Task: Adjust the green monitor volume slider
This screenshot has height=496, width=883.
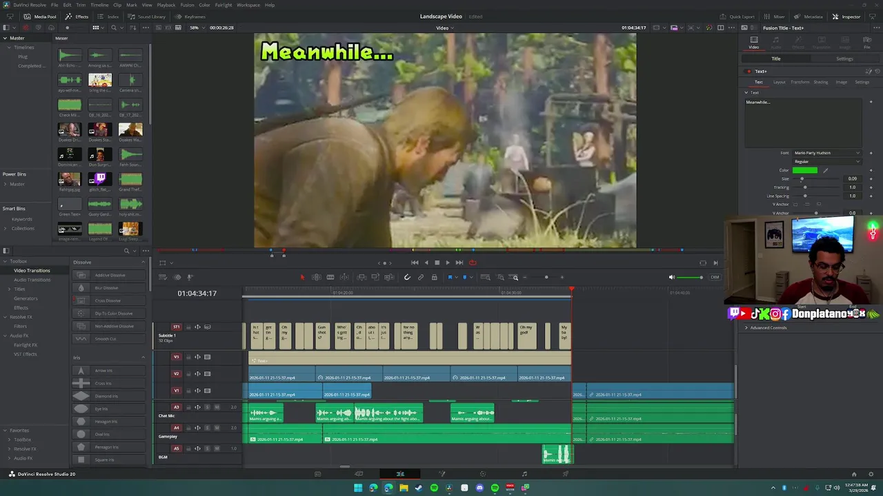Action: pos(691,277)
